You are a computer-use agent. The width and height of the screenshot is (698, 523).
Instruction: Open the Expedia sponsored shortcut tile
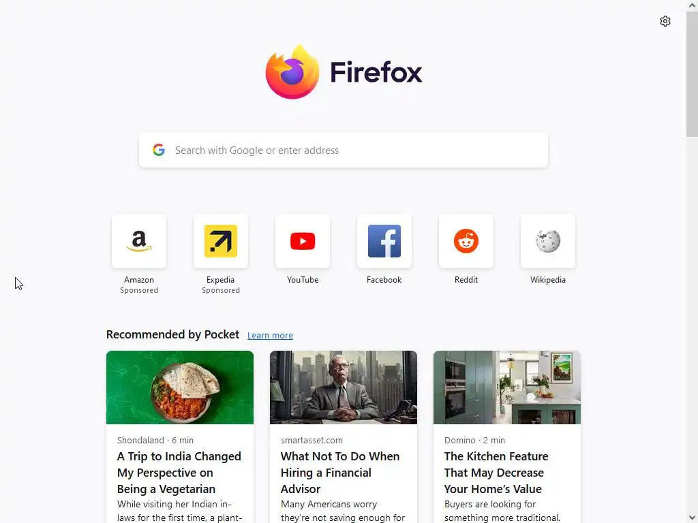pos(220,241)
